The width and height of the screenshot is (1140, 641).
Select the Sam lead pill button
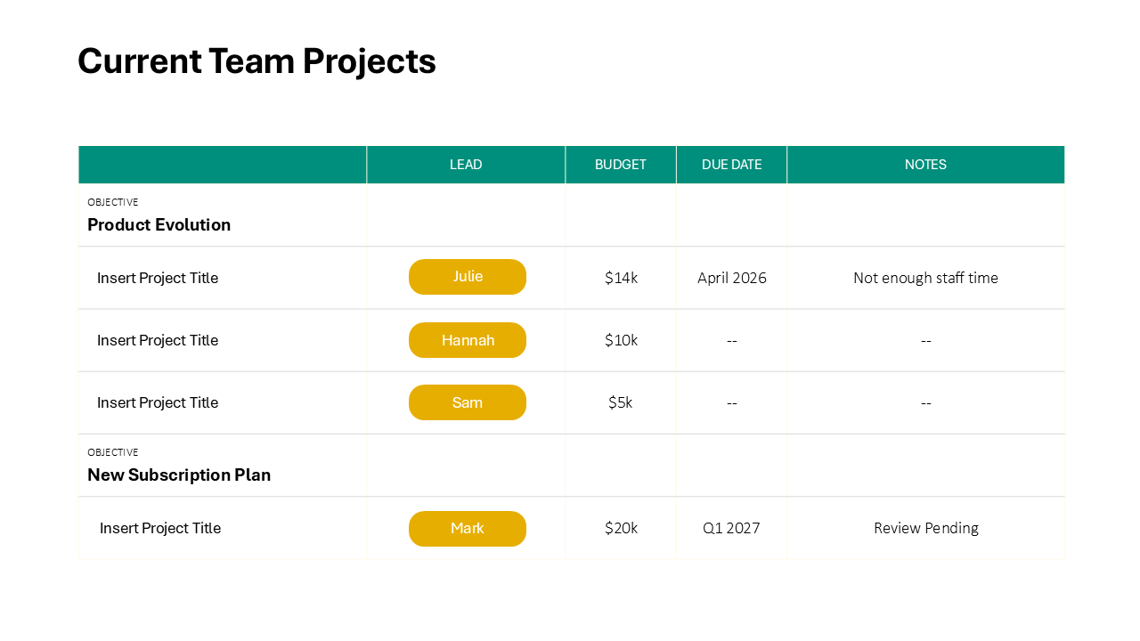click(x=468, y=402)
